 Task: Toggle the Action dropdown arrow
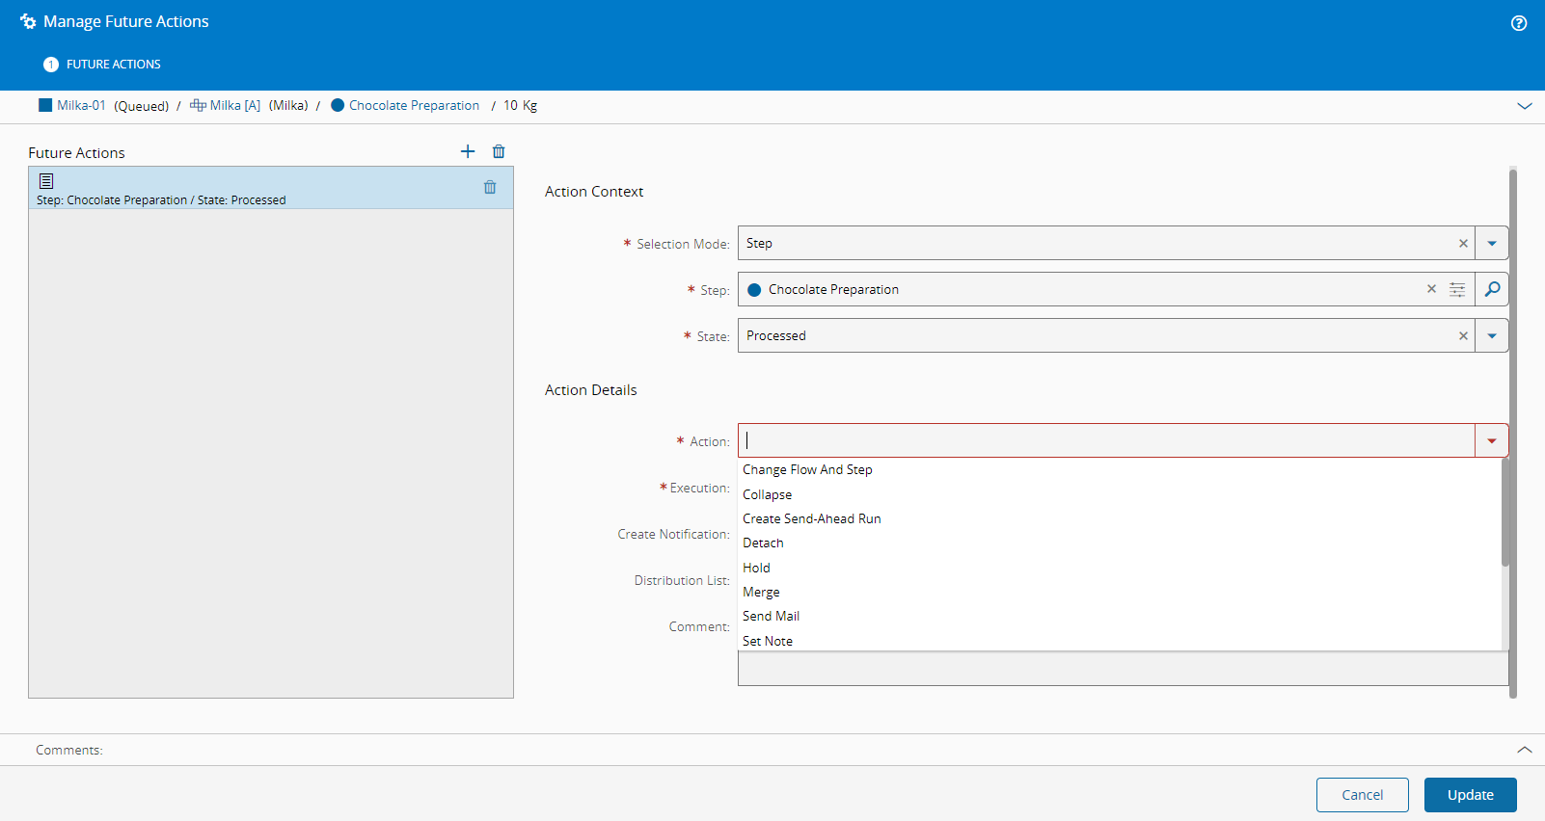tap(1492, 441)
